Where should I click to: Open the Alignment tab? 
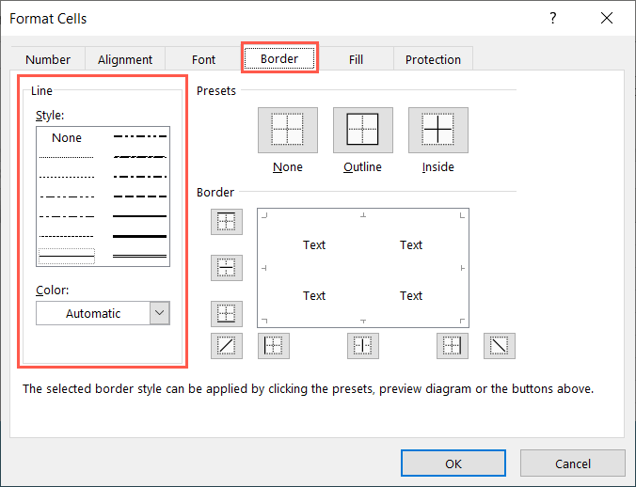(x=125, y=59)
